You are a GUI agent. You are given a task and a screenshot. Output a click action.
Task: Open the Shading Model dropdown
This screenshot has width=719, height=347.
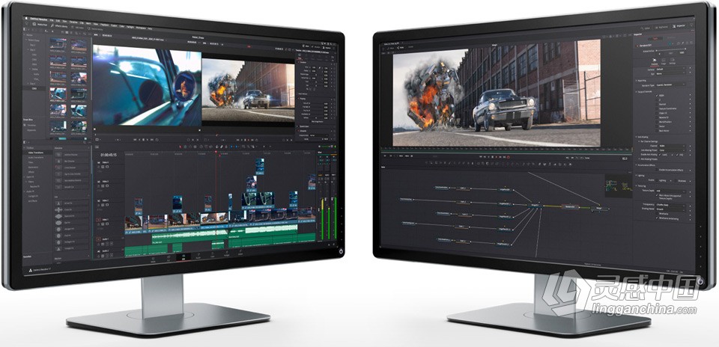pos(671,209)
